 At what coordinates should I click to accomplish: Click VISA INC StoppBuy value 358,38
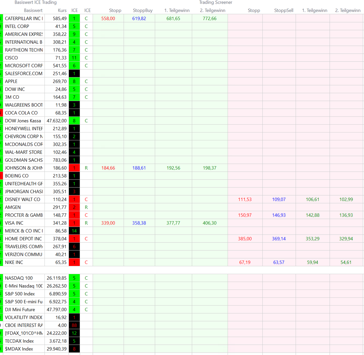tap(139, 223)
